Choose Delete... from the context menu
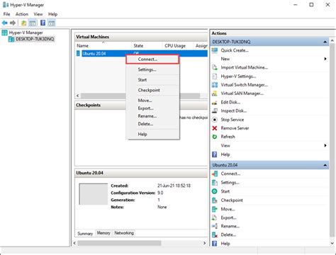The image size is (336, 255). point(152,124)
